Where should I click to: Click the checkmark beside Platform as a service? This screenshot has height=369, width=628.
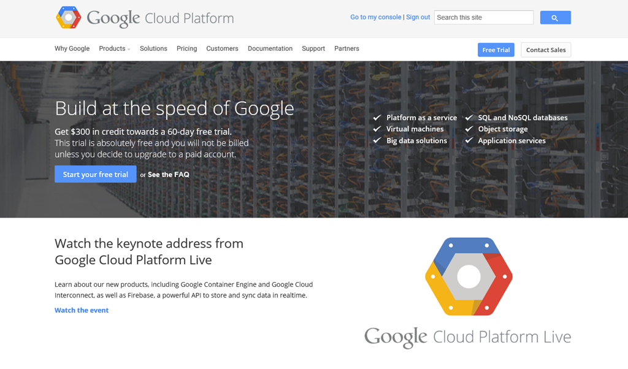coord(377,118)
